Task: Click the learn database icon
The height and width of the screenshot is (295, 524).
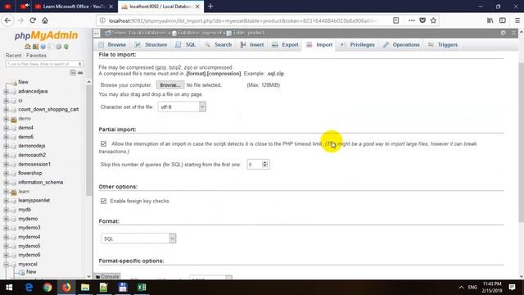Action: coord(14,192)
